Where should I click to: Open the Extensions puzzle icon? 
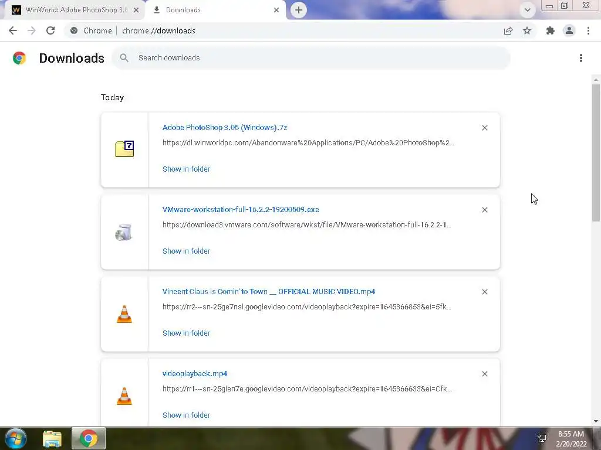coord(551,30)
